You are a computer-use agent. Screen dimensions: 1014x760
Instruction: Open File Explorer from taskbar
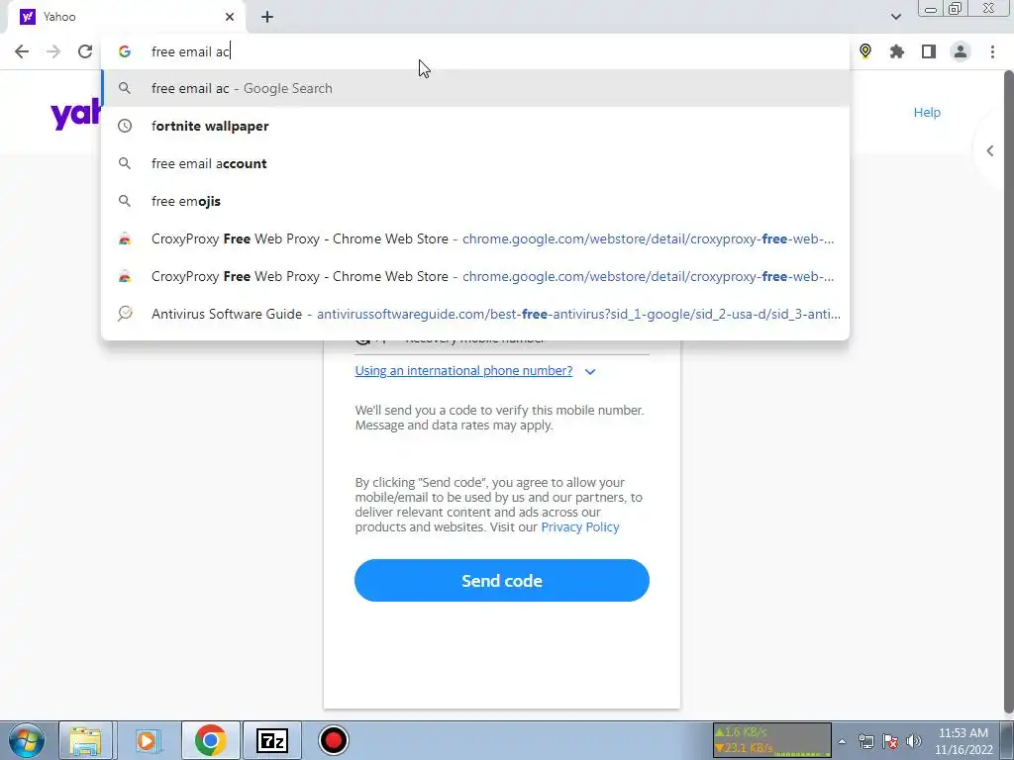tap(85, 740)
